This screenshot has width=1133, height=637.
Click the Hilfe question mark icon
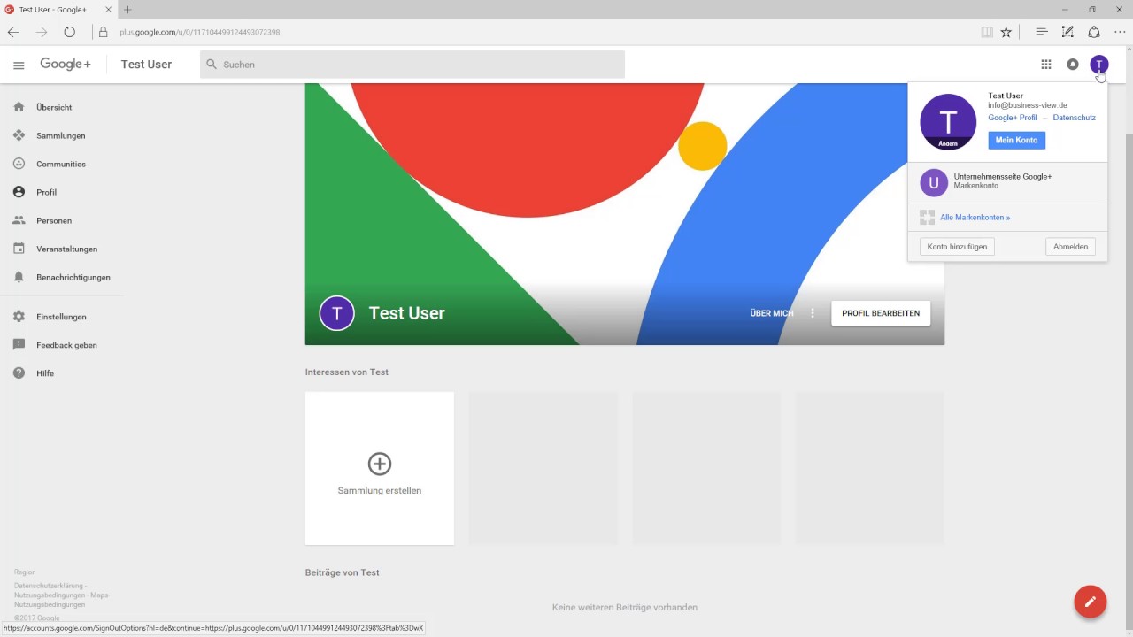coord(19,373)
